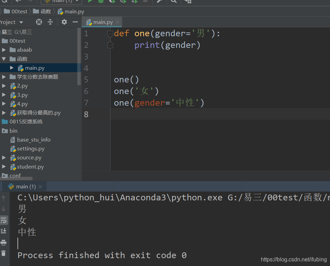Expand main.py structure in the tree
330x266 pixels.
click(12, 68)
